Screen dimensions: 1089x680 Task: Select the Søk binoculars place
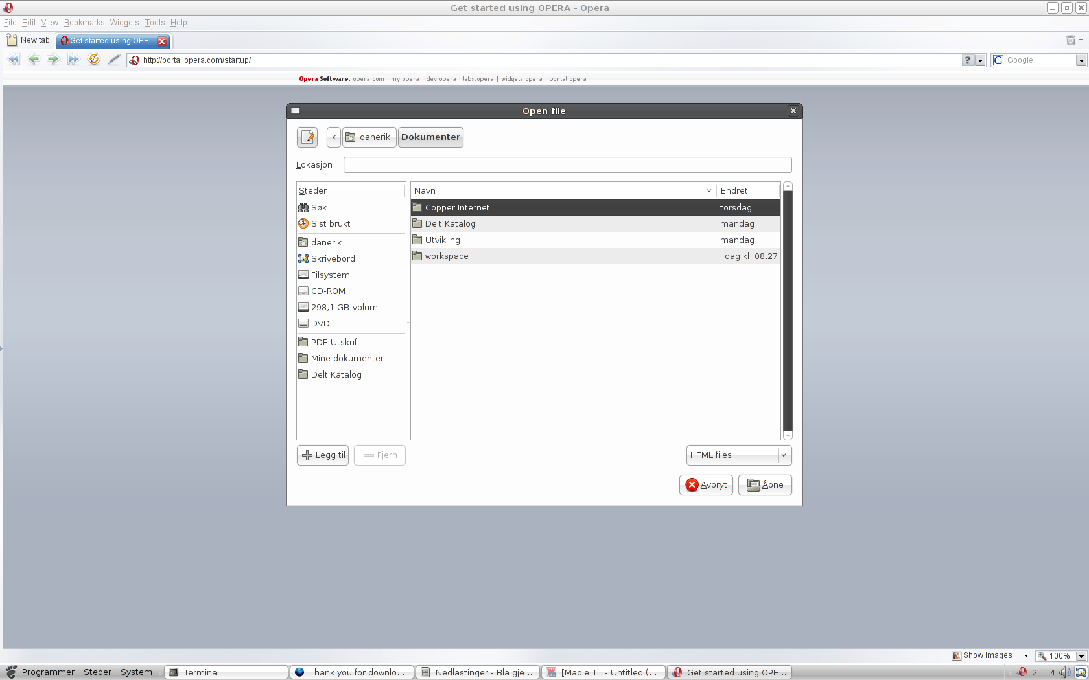click(351, 207)
